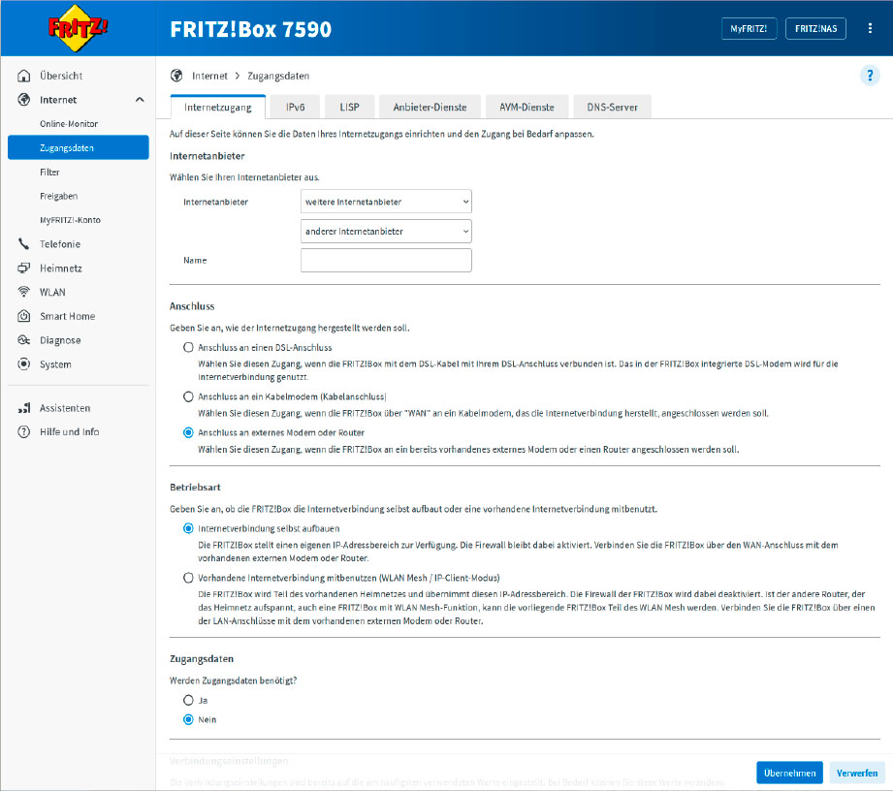Click Zugangsdaten in the breadcrumb

[x=278, y=76]
